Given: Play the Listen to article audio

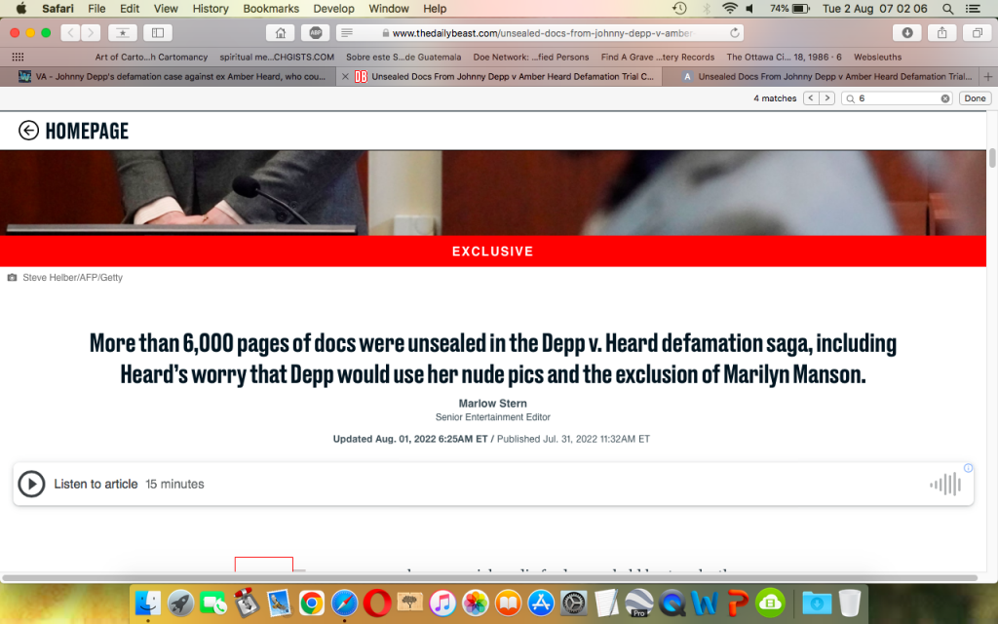Looking at the screenshot, I should click(32, 484).
